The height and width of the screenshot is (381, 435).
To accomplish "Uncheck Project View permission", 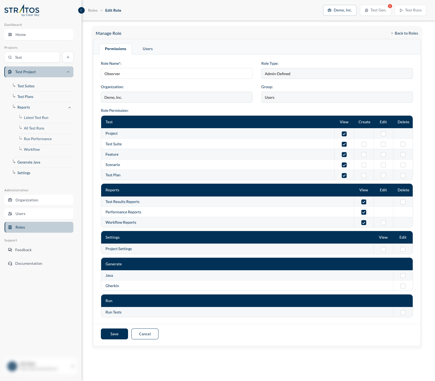I will (344, 134).
